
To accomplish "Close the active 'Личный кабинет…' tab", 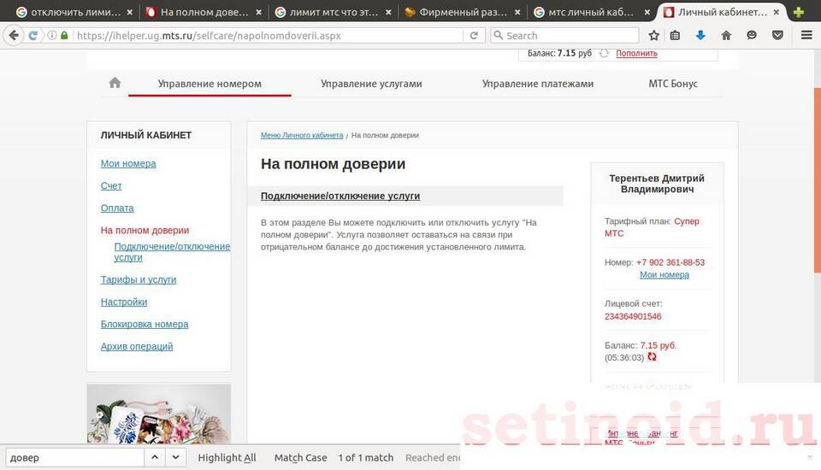I will [x=776, y=12].
